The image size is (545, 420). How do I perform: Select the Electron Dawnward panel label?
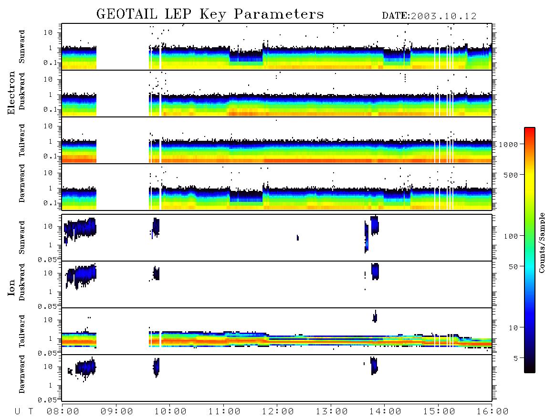point(21,183)
